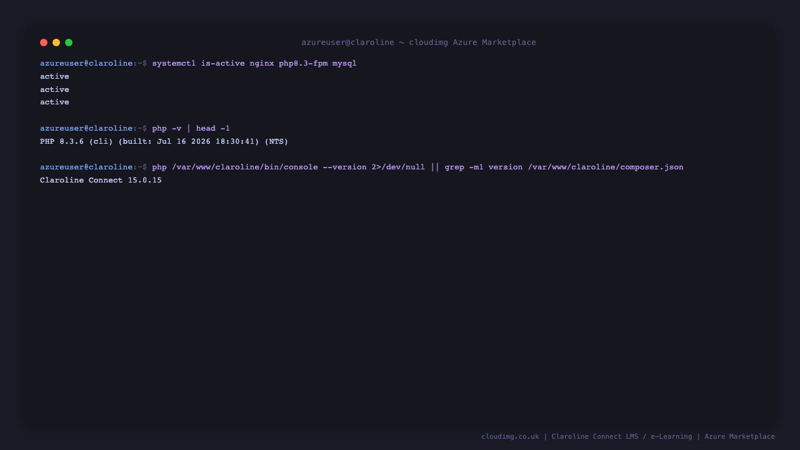The height and width of the screenshot is (450, 800).
Task: Click the green maximize window dot
Action: coord(69,42)
